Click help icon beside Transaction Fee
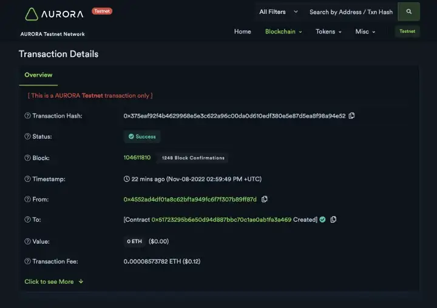Image resolution: width=437 pixels, height=308 pixels. [x=27, y=261]
